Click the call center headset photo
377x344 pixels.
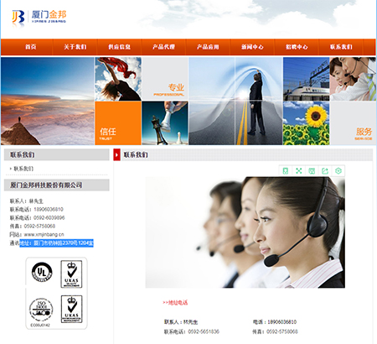click(245, 232)
